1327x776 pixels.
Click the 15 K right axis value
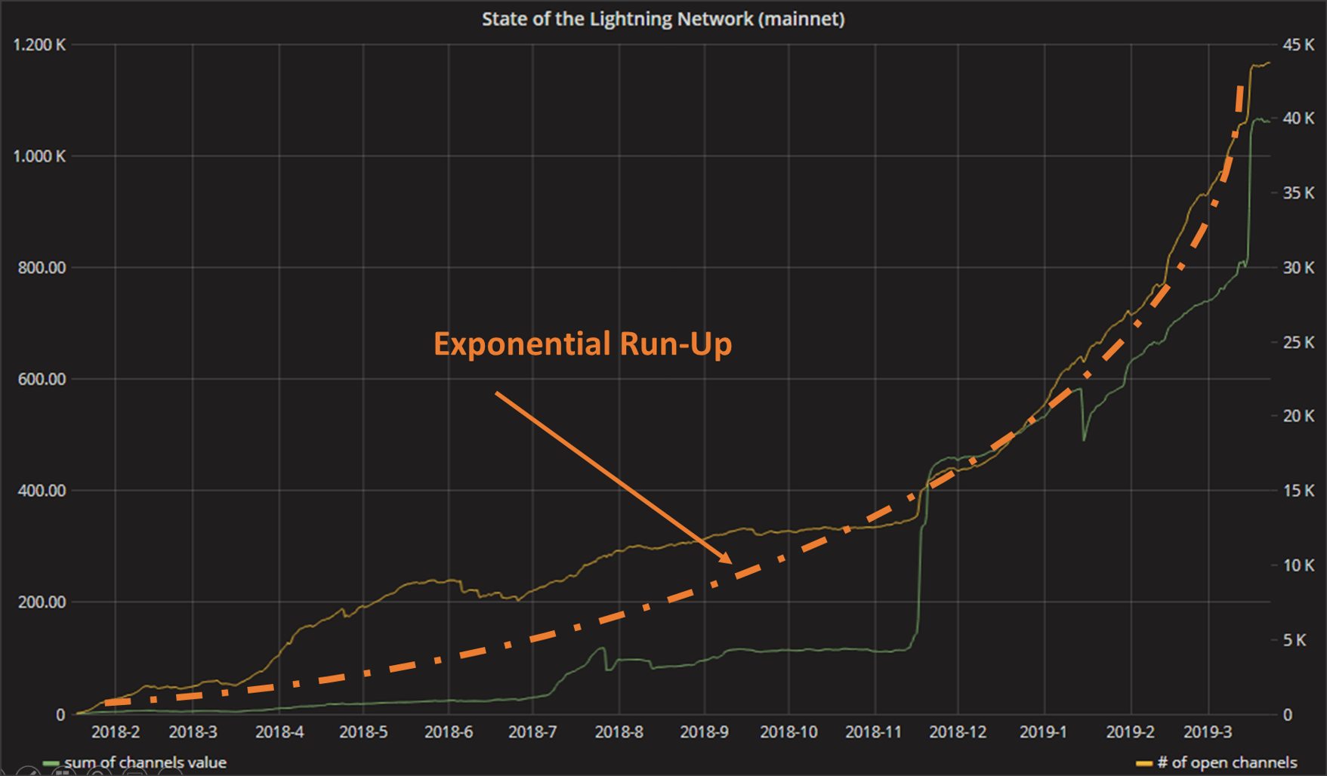tap(1298, 491)
